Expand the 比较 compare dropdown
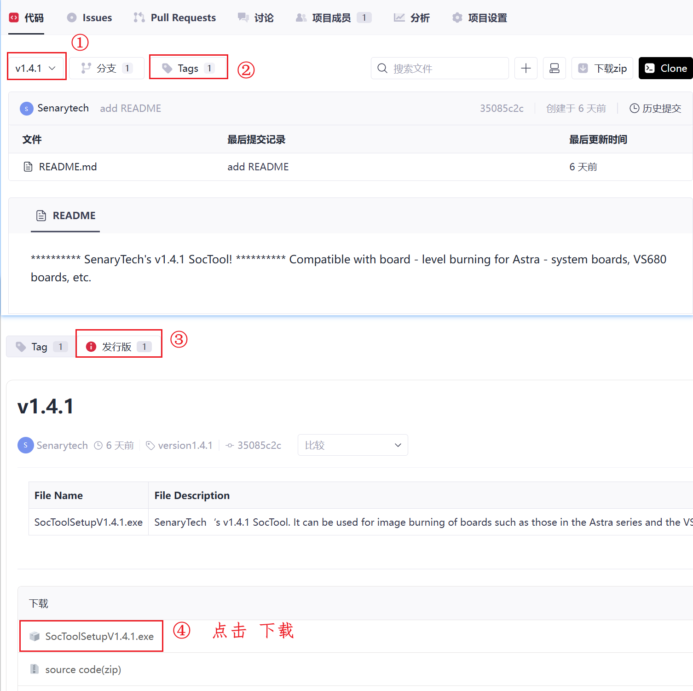693x691 pixels. (353, 445)
